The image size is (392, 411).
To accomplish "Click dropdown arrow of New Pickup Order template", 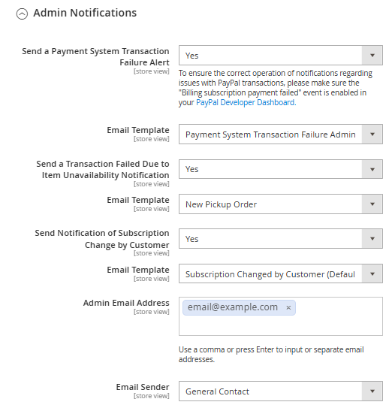I will click(372, 204).
